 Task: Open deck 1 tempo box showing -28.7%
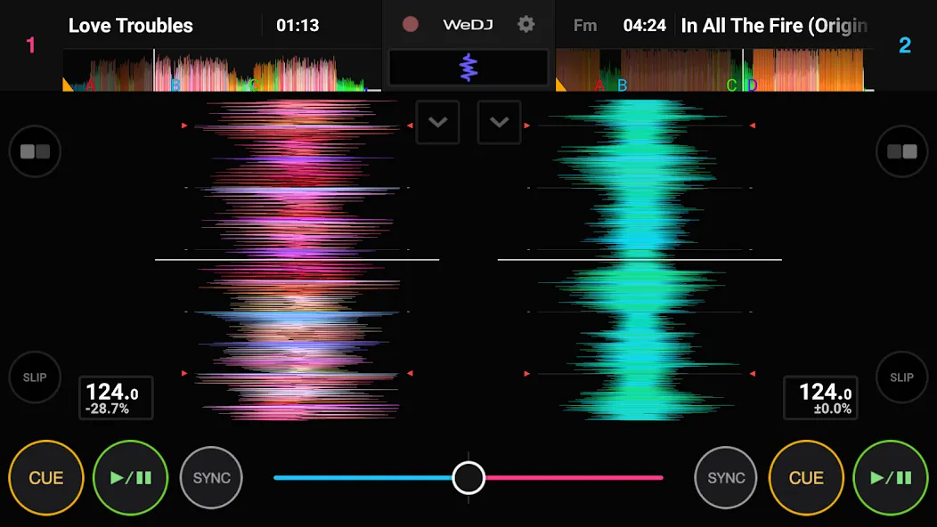click(116, 398)
